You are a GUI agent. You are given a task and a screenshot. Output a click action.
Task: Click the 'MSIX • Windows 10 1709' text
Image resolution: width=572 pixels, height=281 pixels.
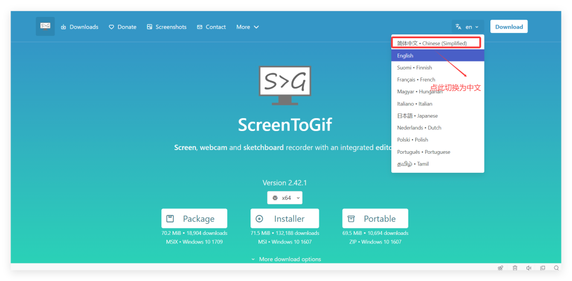[x=194, y=242]
